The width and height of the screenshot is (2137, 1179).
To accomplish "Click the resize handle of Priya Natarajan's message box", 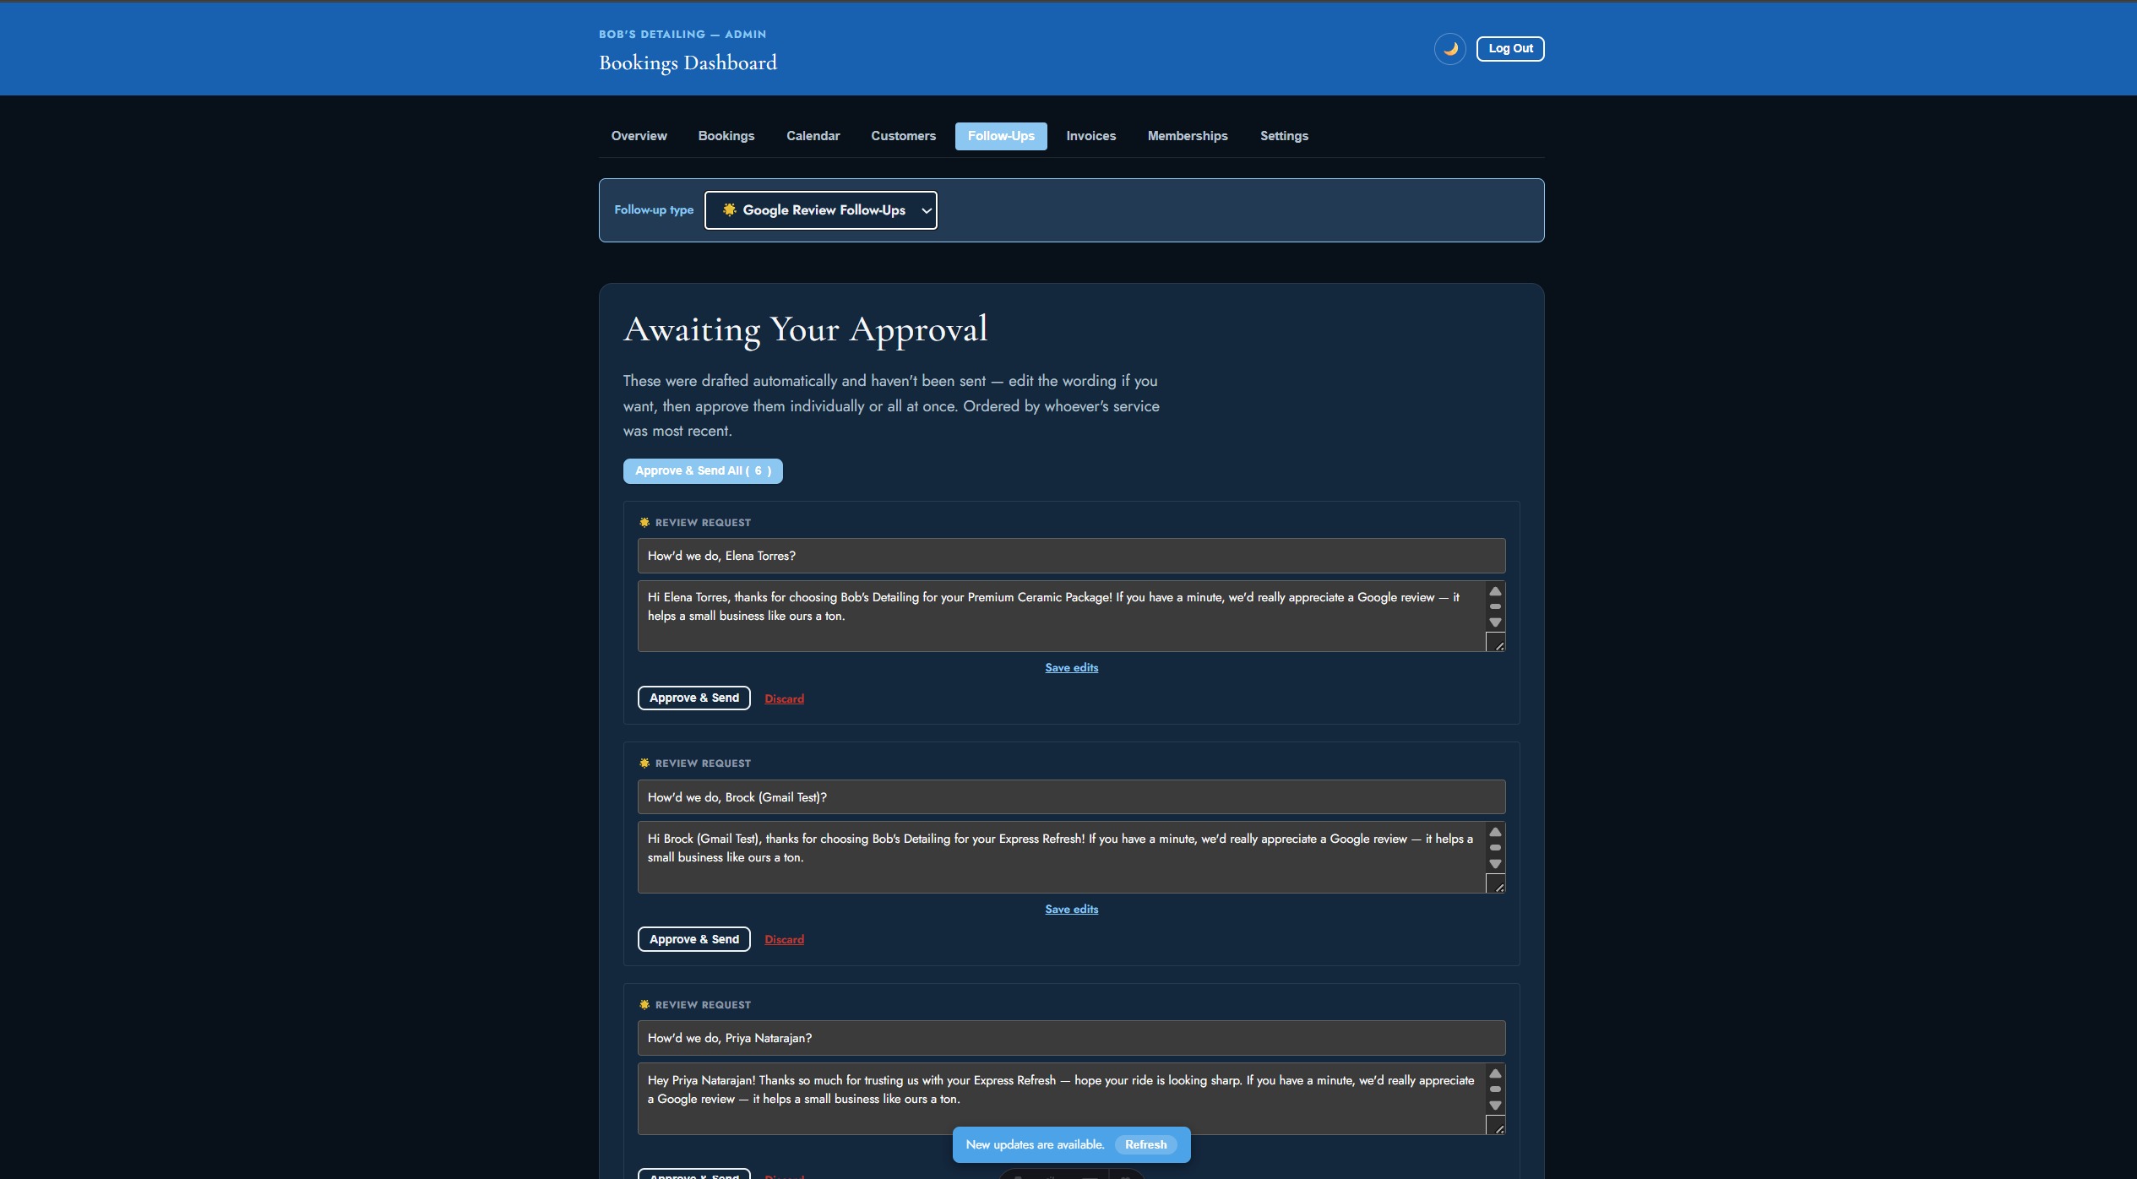I will [x=1496, y=1127].
